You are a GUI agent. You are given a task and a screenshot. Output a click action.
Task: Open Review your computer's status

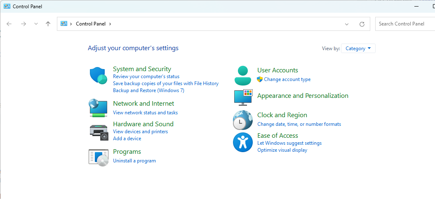[146, 76]
